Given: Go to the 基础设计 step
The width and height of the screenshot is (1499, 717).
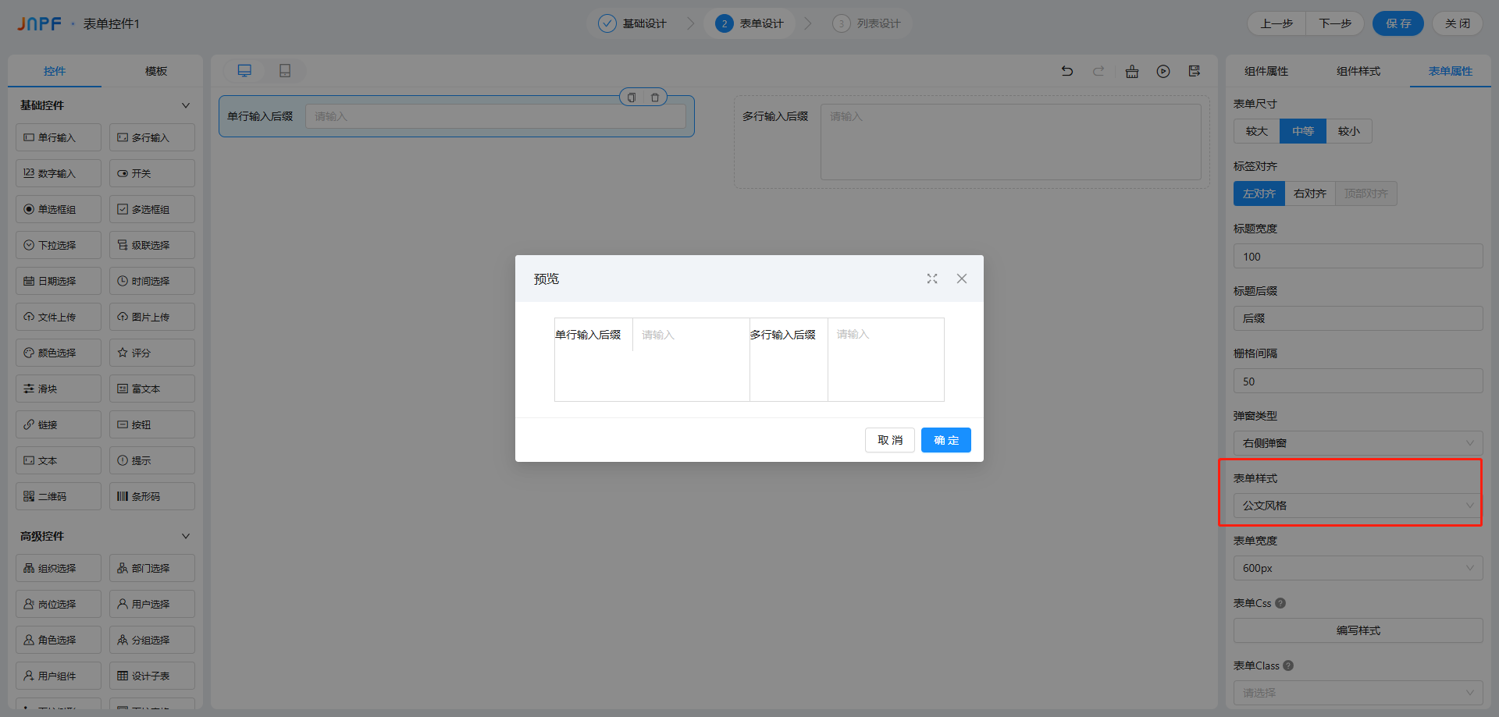Looking at the screenshot, I should (x=632, y=23).
